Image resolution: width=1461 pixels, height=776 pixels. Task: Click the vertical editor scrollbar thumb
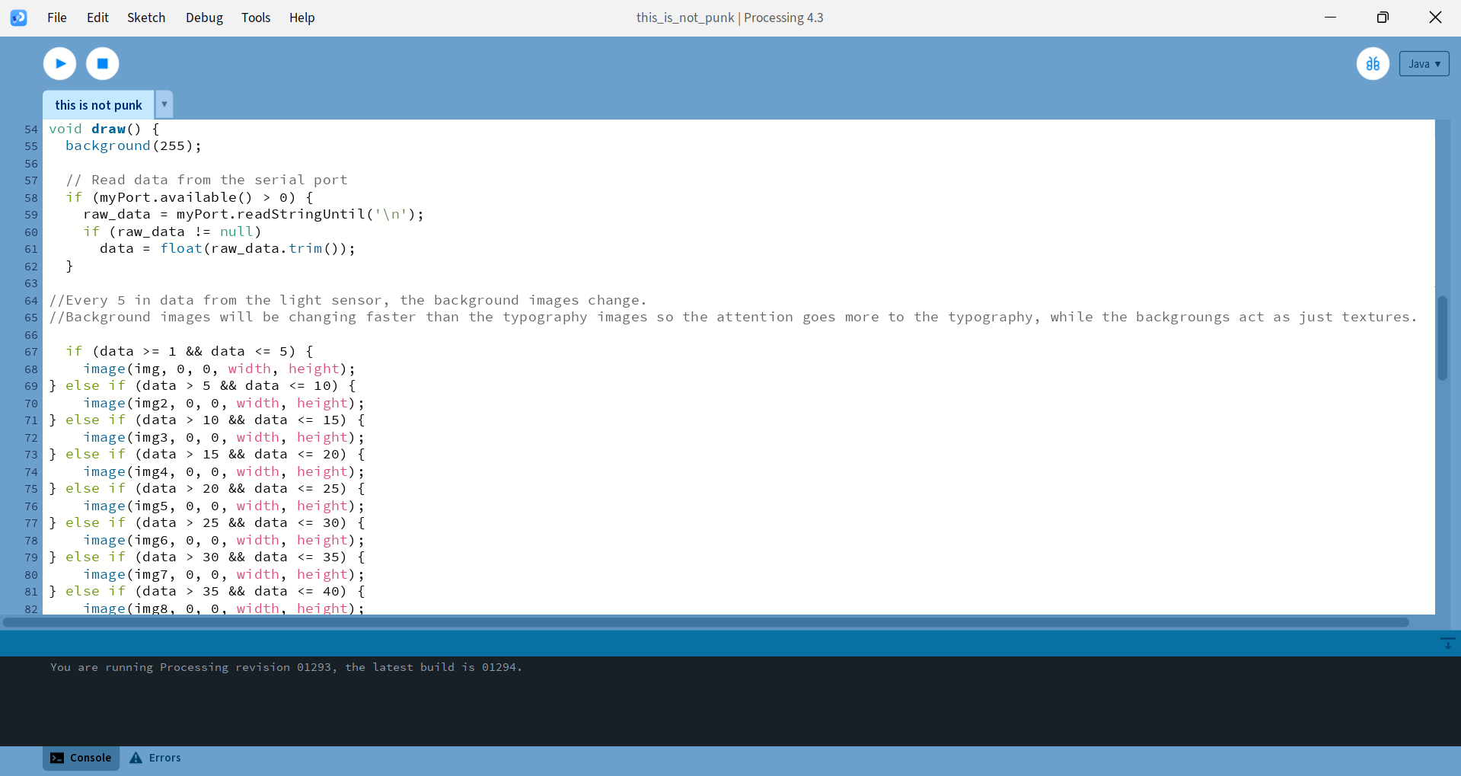click(x=1442, y=337)
